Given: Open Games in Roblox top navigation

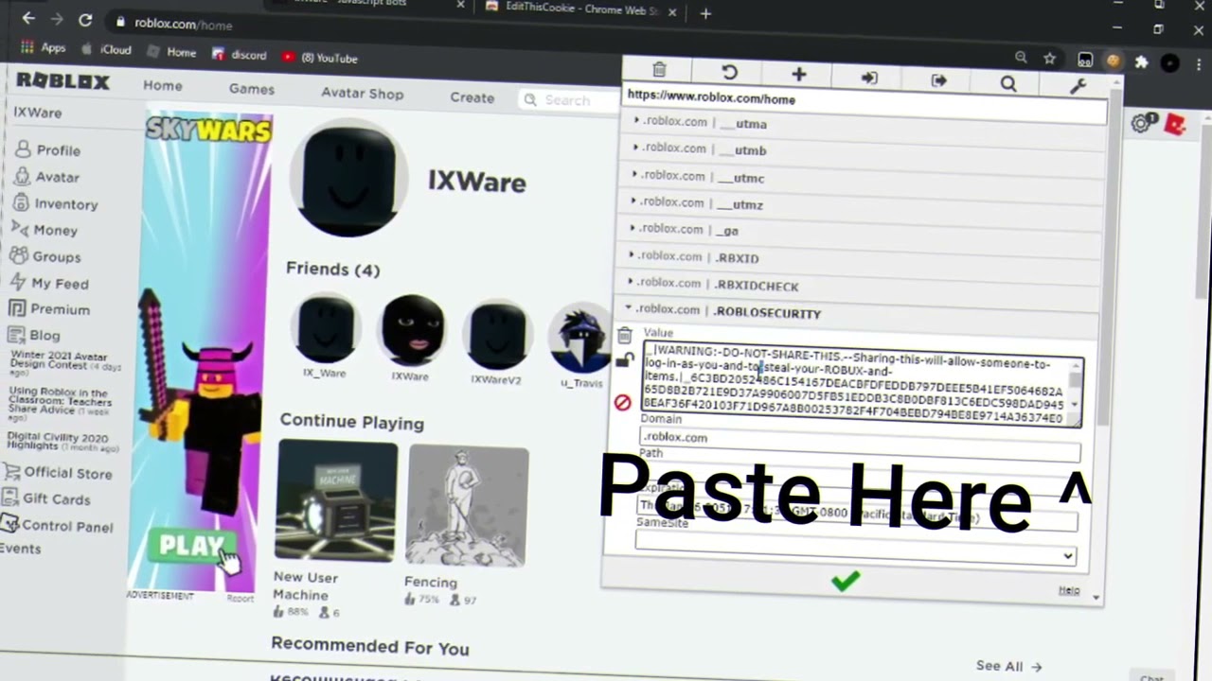Looking at the screenshot, I should point(252,89).
